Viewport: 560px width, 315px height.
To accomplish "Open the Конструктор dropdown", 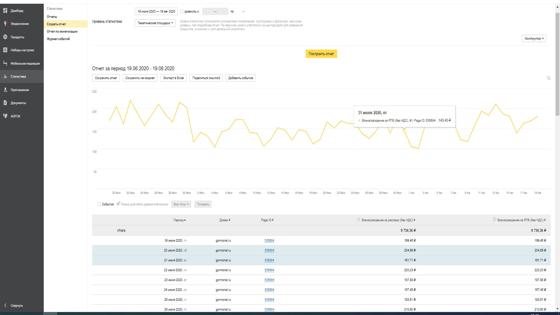I will pos(534,38).
